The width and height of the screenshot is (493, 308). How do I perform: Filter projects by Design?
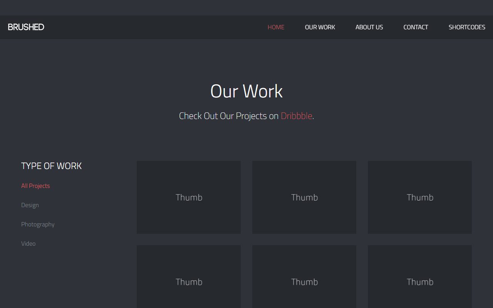click(30, 205)
